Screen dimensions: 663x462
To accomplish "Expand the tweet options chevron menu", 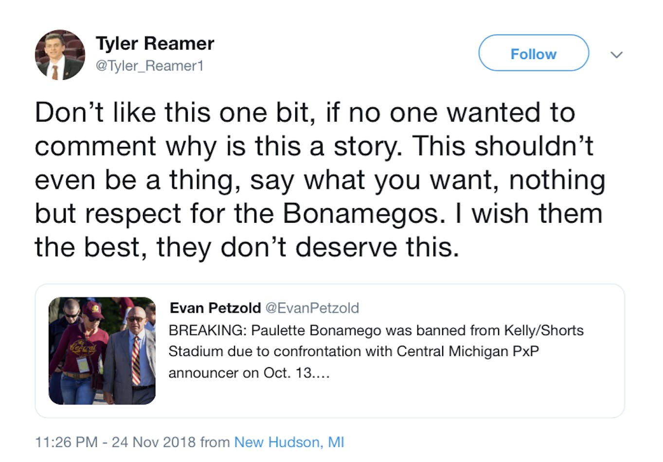I will (x=616, y=54).
